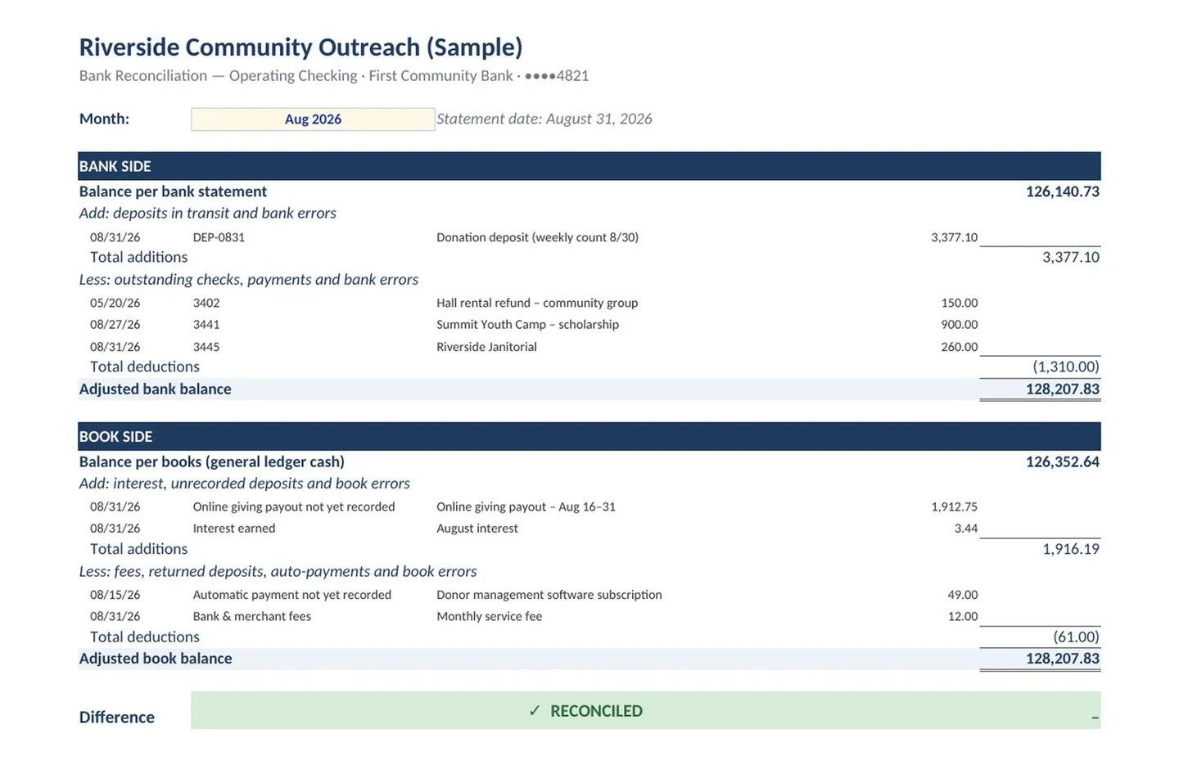The image size is (1179, 765).
Task: Click the 49.00 subscription amount
Action: click(963, 595)
